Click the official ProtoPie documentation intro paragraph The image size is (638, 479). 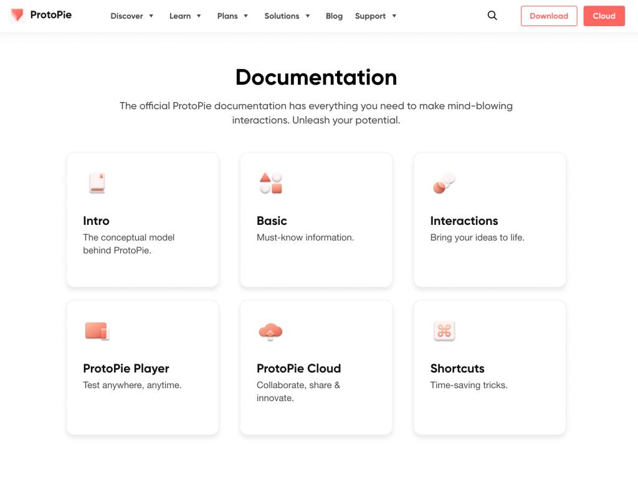[x=316, y=113]
